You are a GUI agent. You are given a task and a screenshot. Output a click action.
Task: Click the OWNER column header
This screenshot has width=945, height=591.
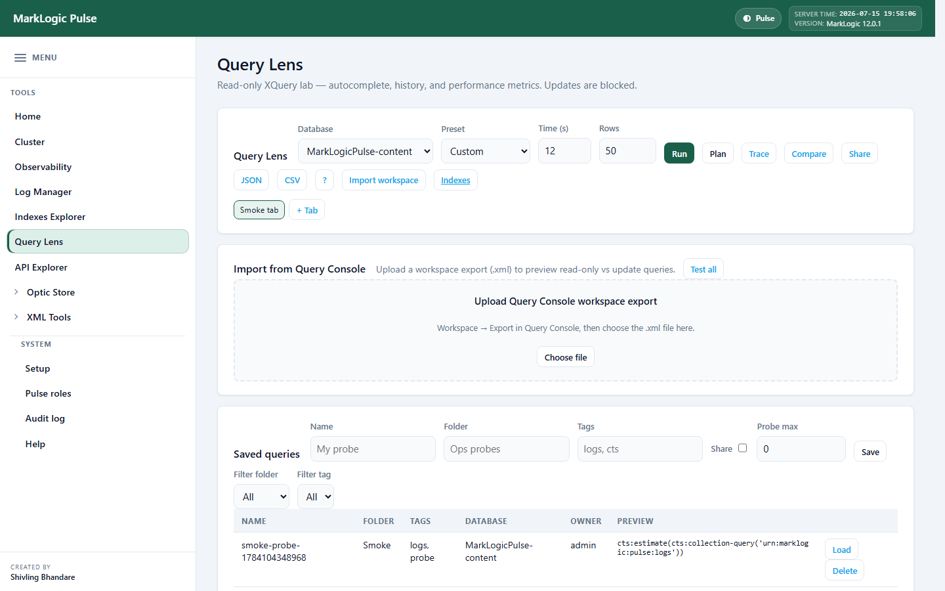tap(586, 521)
